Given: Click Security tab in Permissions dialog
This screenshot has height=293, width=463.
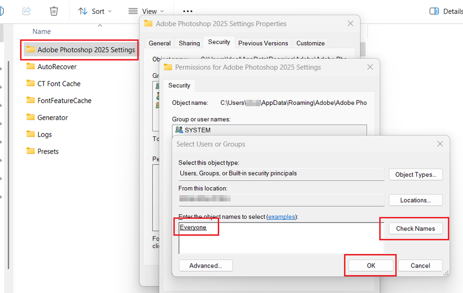Looking at the screenshot, I should point(179,85).
